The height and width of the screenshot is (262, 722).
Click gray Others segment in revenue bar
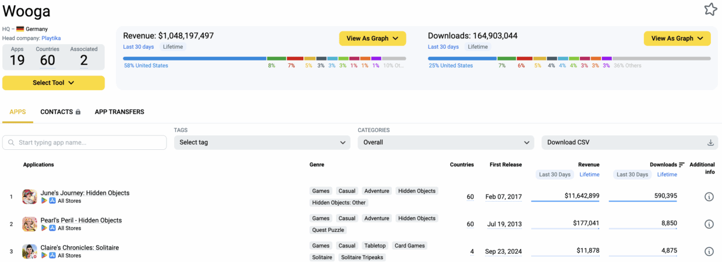(x=394, y=59)
